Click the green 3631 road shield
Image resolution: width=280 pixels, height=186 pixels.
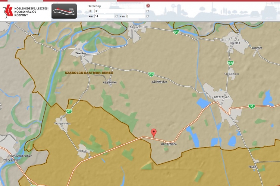click(151, 74)
